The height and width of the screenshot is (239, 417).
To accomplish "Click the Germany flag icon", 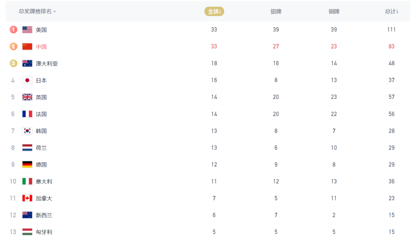I will (x=27, y=164).
